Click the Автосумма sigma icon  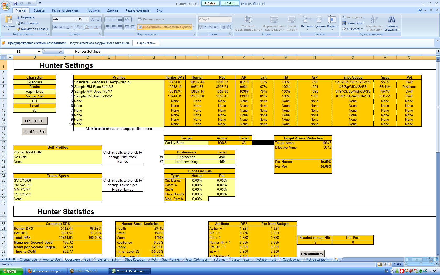pos(344,17)
